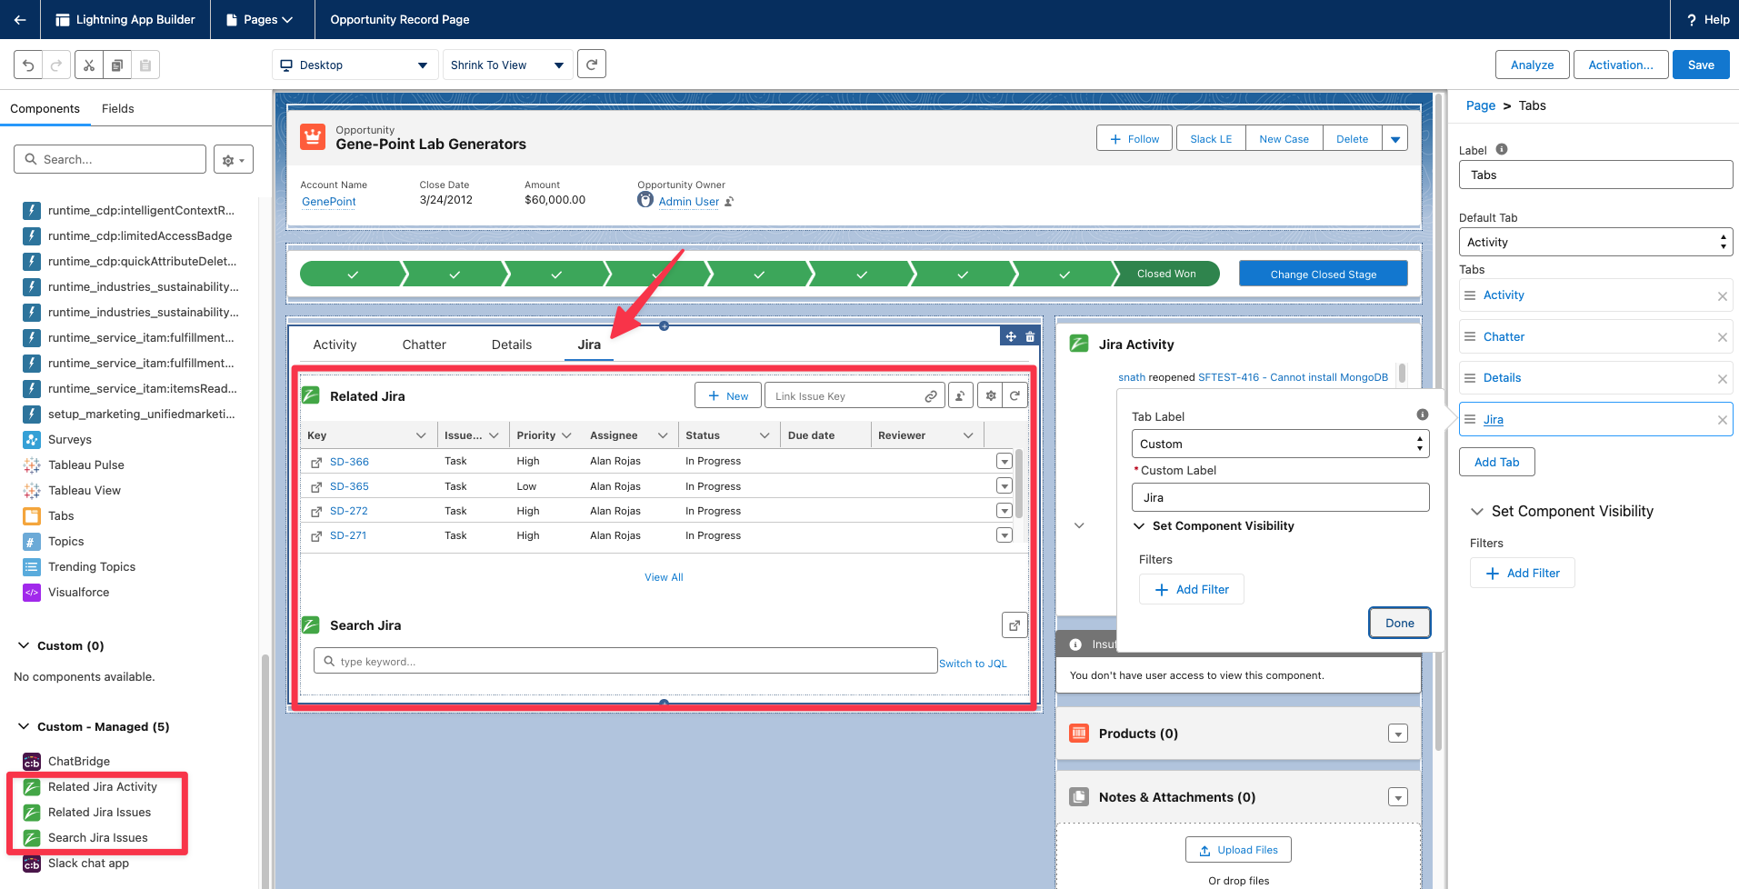Screen dimensions: 1739x889
Task: Delete the Tabs component with trash icon
Action: 1030,336
